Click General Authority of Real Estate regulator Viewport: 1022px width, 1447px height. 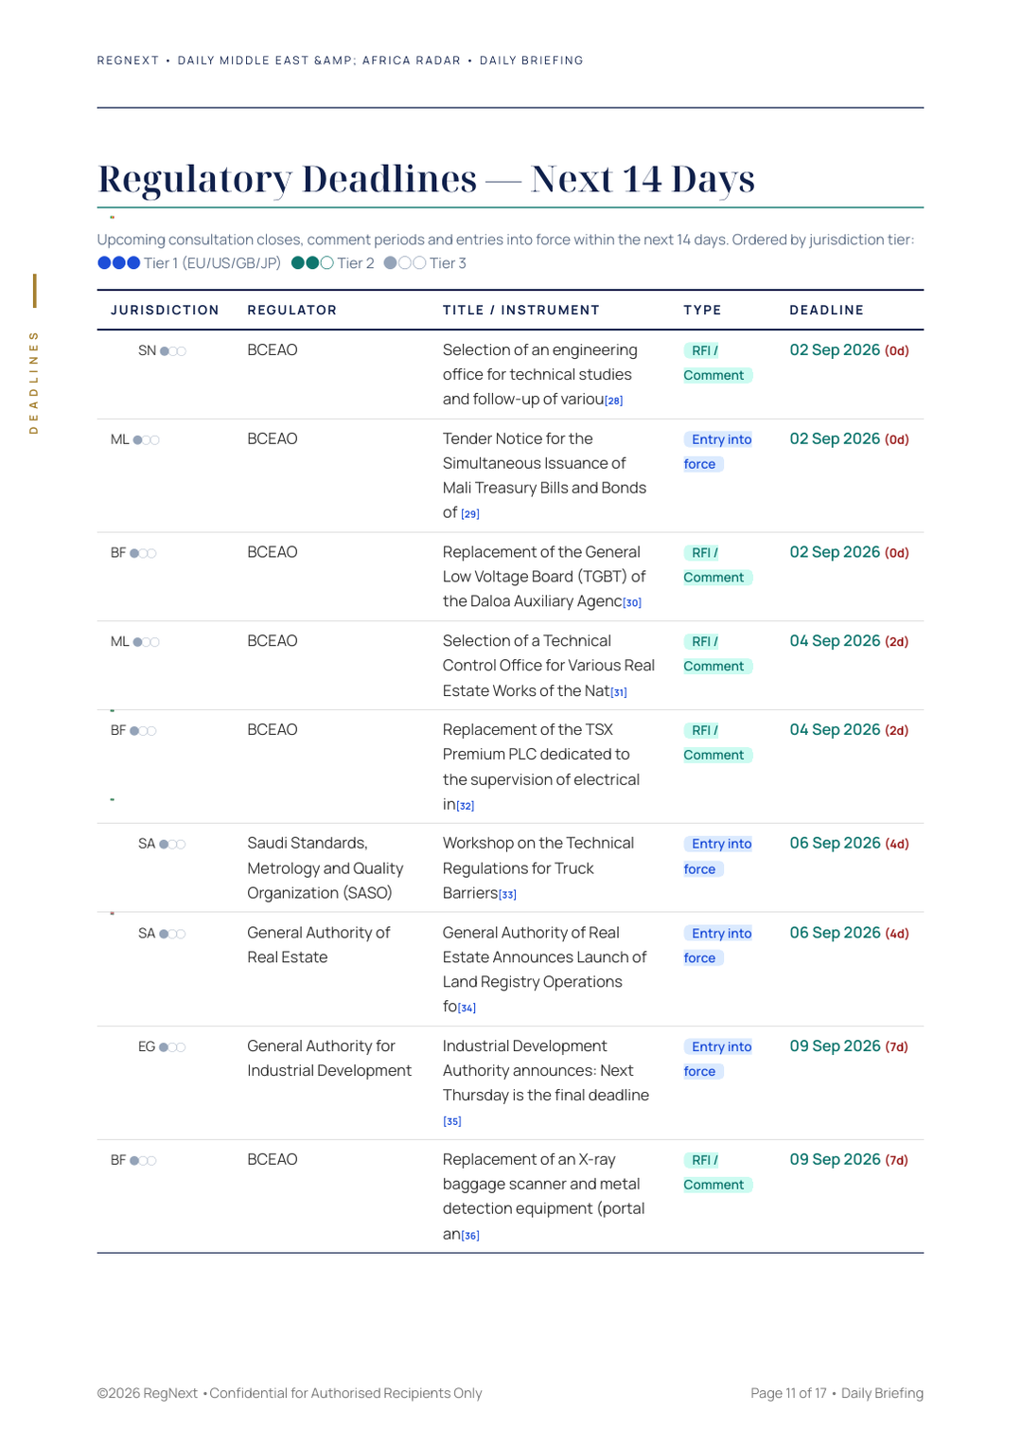319,945
